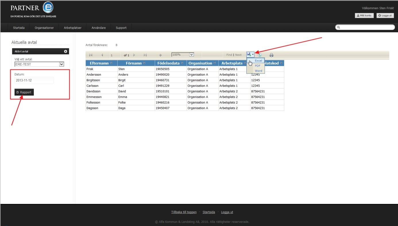Open the Organisationer menu

tap(44, 28)
